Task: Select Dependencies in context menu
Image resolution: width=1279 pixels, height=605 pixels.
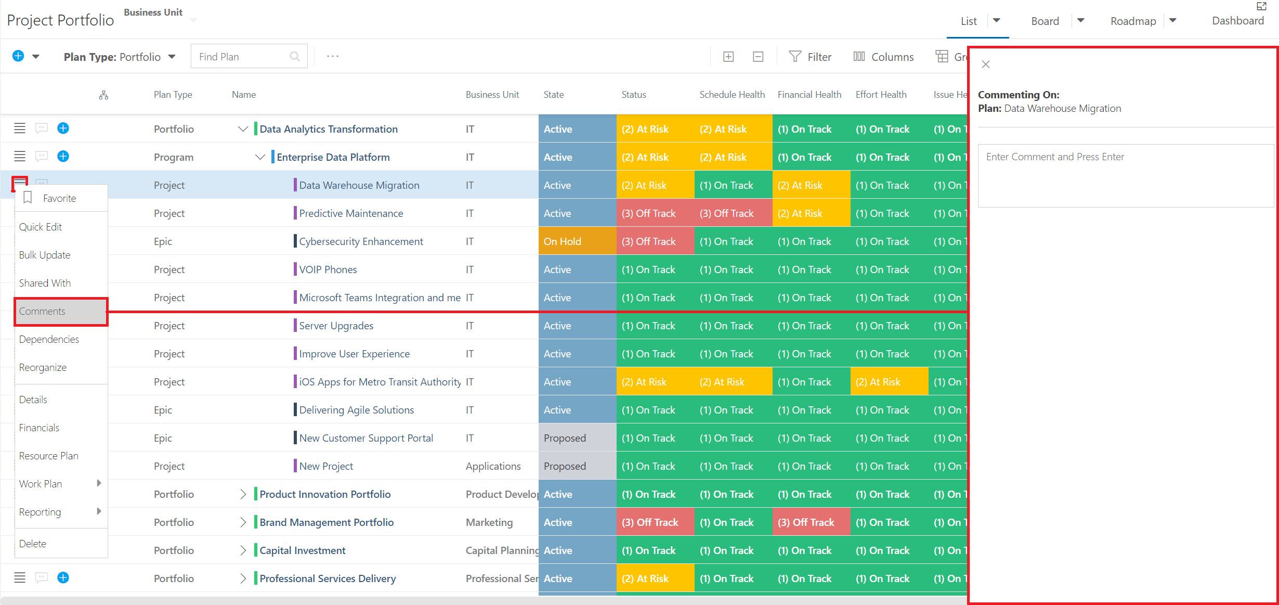Action: pos(61,339)
